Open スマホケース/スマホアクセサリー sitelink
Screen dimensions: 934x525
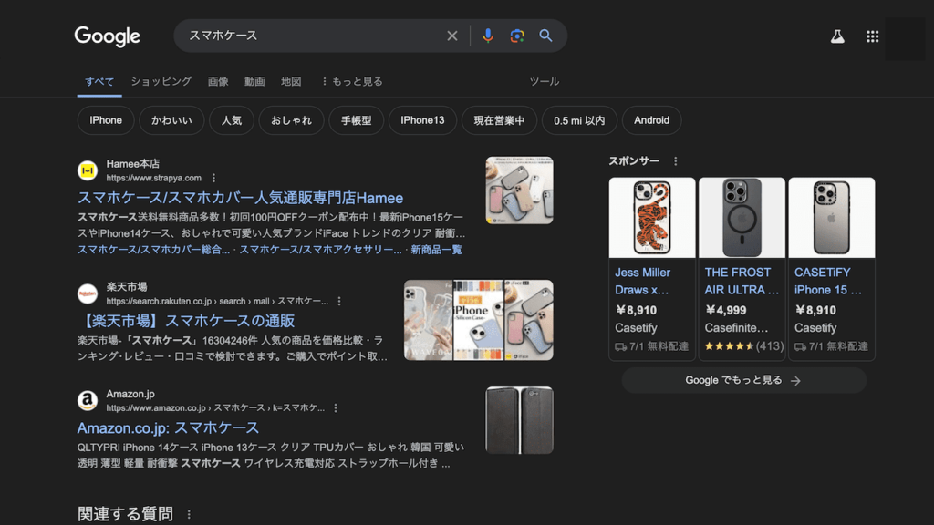coord(320,250)
